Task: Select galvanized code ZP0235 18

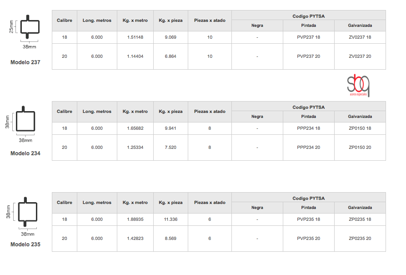Action: [360, 219]
